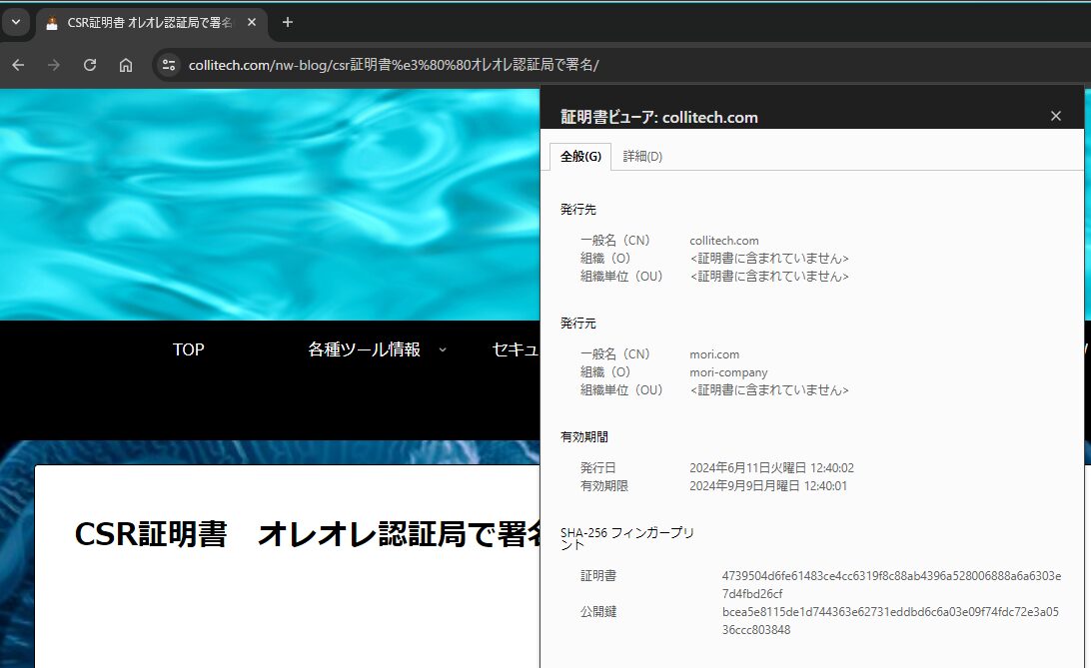The image size is (1091, 668).
Task: Open a new browser tab
Action: coord(288,22)
